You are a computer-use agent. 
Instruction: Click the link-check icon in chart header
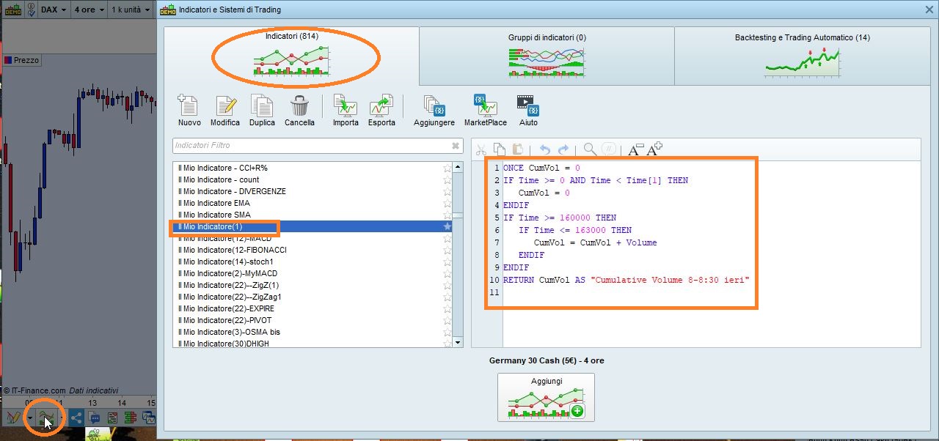tap(31, 10)
